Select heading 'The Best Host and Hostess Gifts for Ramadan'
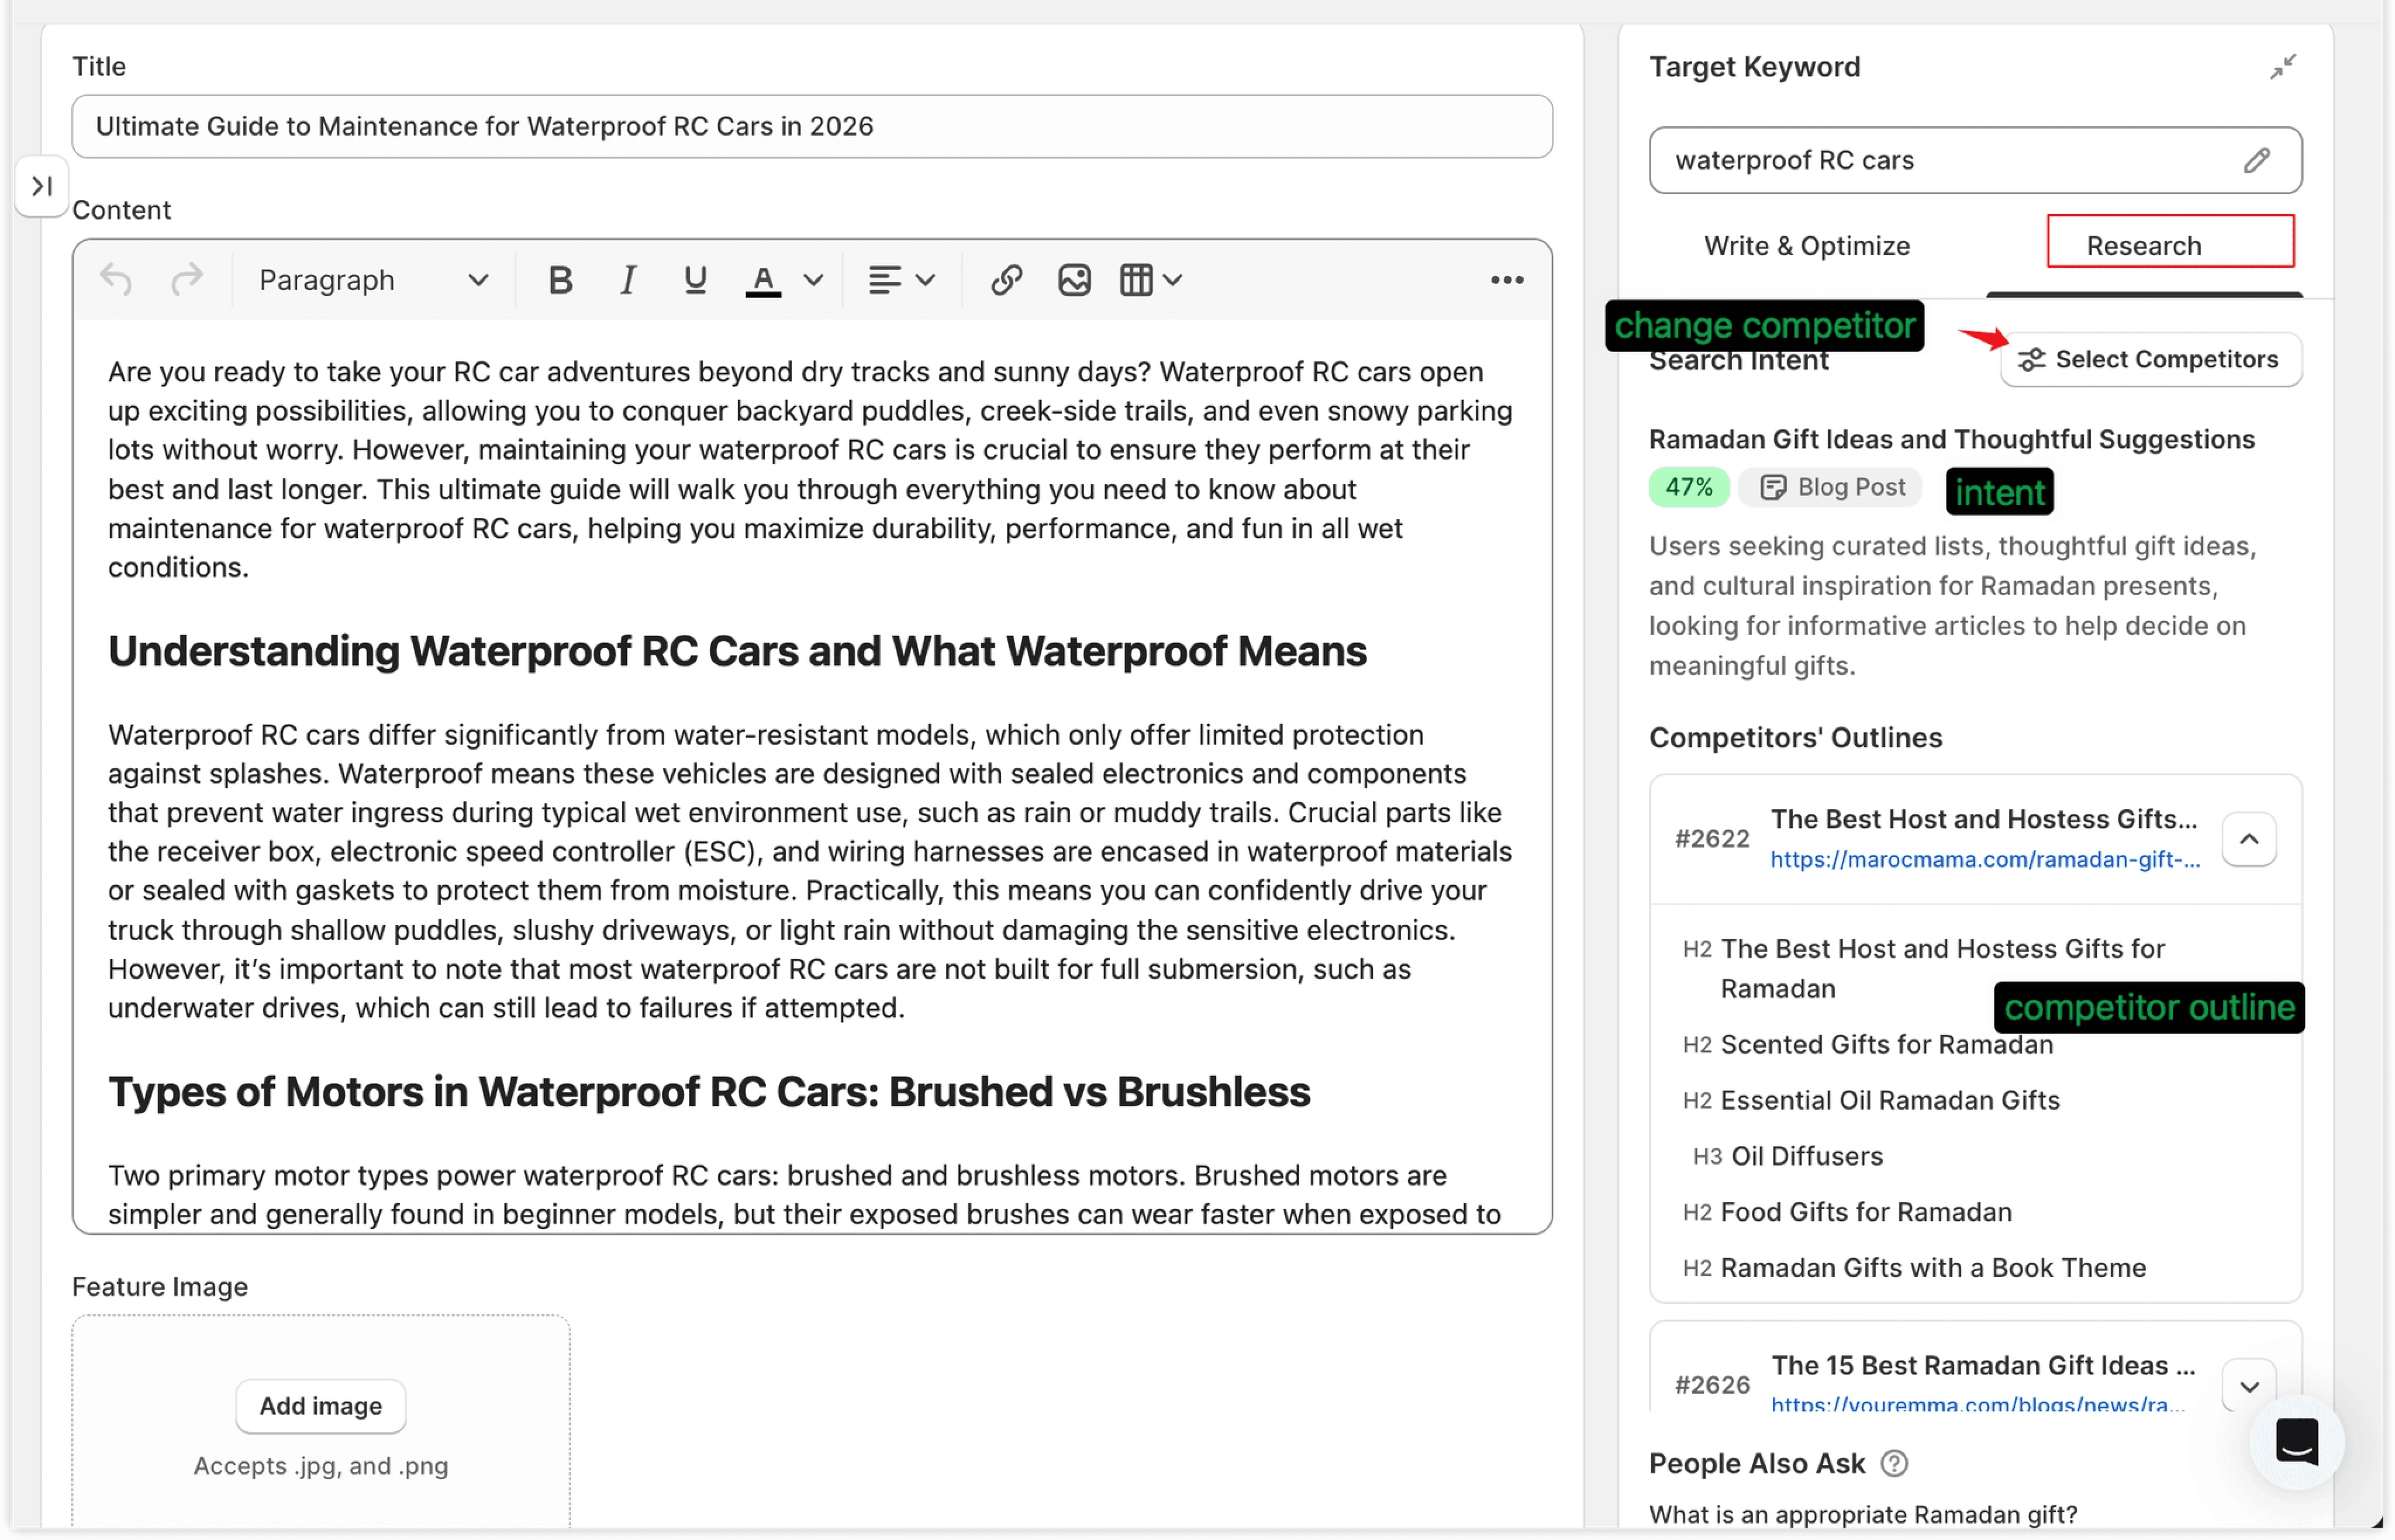The width and height of the screenshot is (2395, 1540). (x=1942, y=968)
